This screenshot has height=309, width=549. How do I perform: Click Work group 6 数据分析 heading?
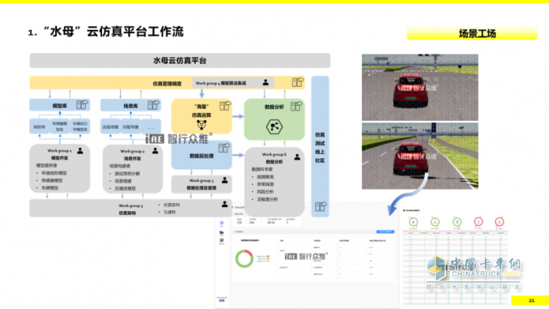point(274,158)
